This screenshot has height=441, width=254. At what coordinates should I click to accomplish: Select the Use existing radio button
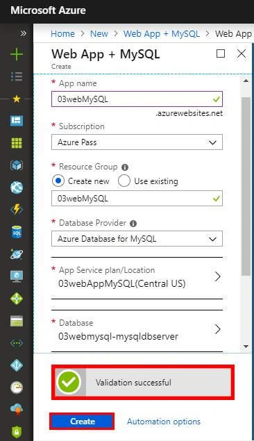click(124, 181)
